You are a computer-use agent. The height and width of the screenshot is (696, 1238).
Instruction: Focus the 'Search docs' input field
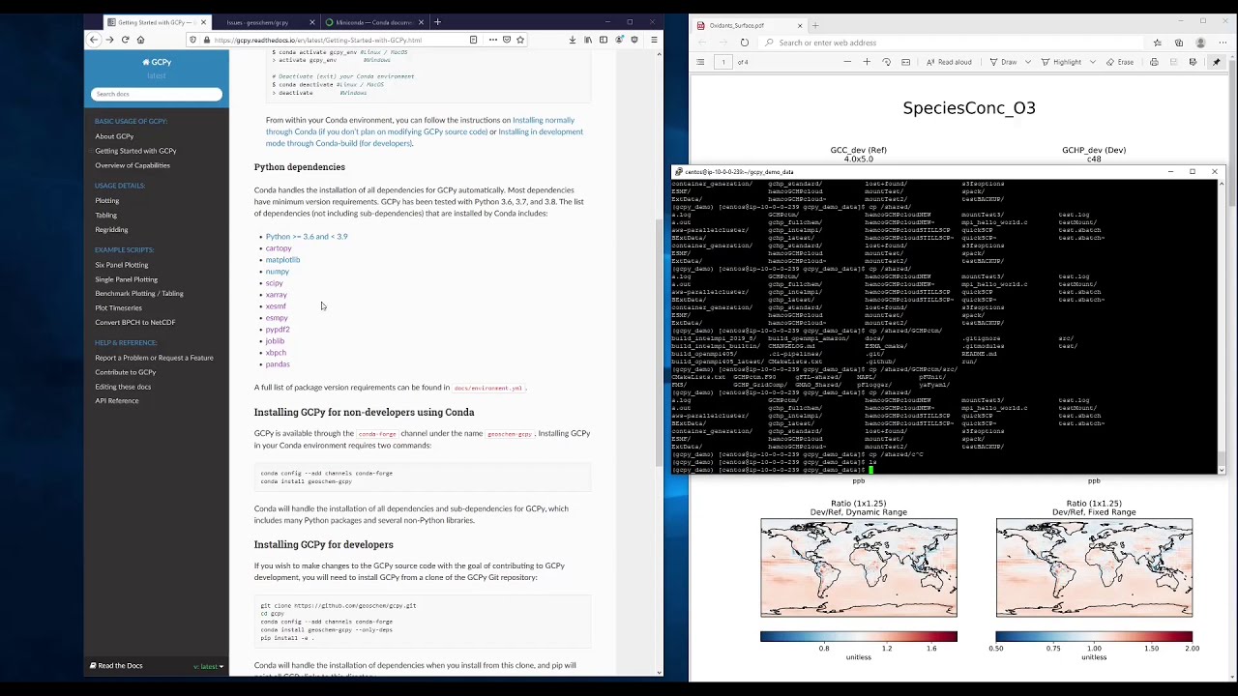157,94
